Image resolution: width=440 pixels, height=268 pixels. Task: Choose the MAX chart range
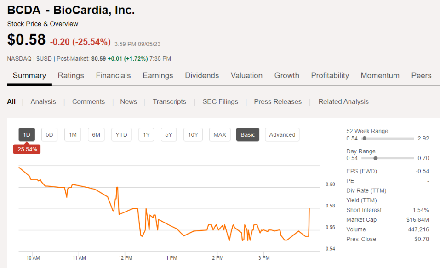click(220, 134)
